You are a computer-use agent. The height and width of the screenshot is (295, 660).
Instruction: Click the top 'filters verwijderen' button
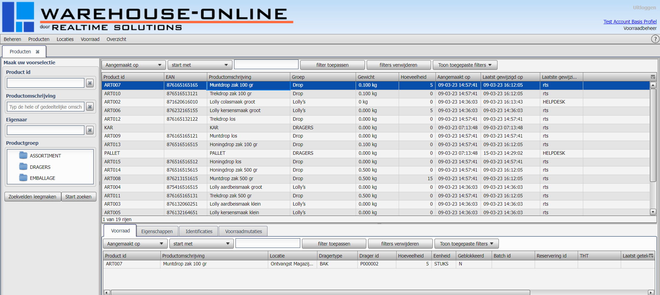click(398, 65)
